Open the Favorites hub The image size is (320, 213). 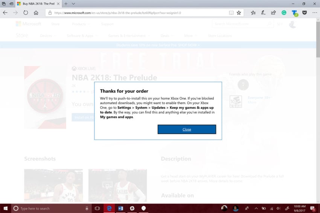[253, 13]
